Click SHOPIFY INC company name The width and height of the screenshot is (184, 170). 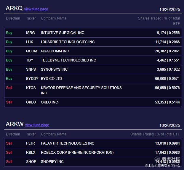tap(52, 161)
